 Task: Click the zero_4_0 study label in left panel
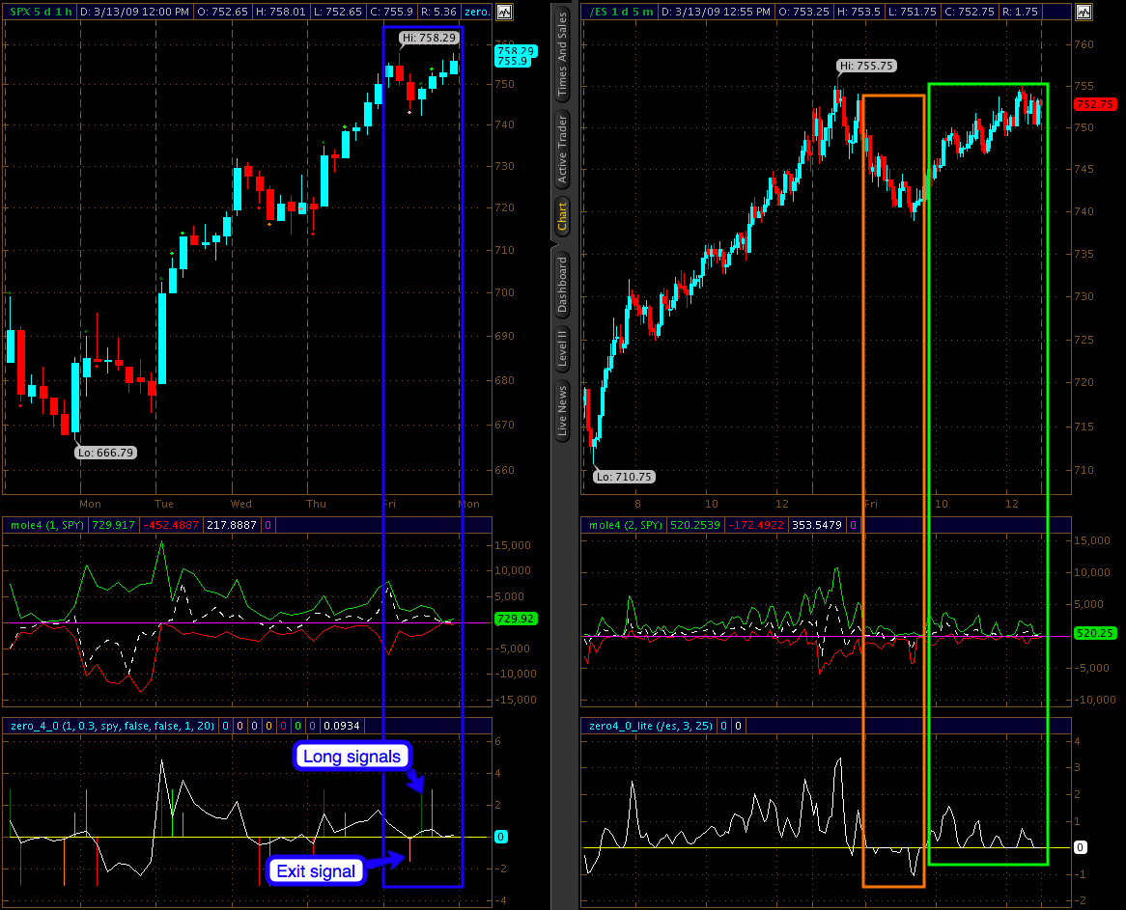pyautogui.click(x=108, y=725)
